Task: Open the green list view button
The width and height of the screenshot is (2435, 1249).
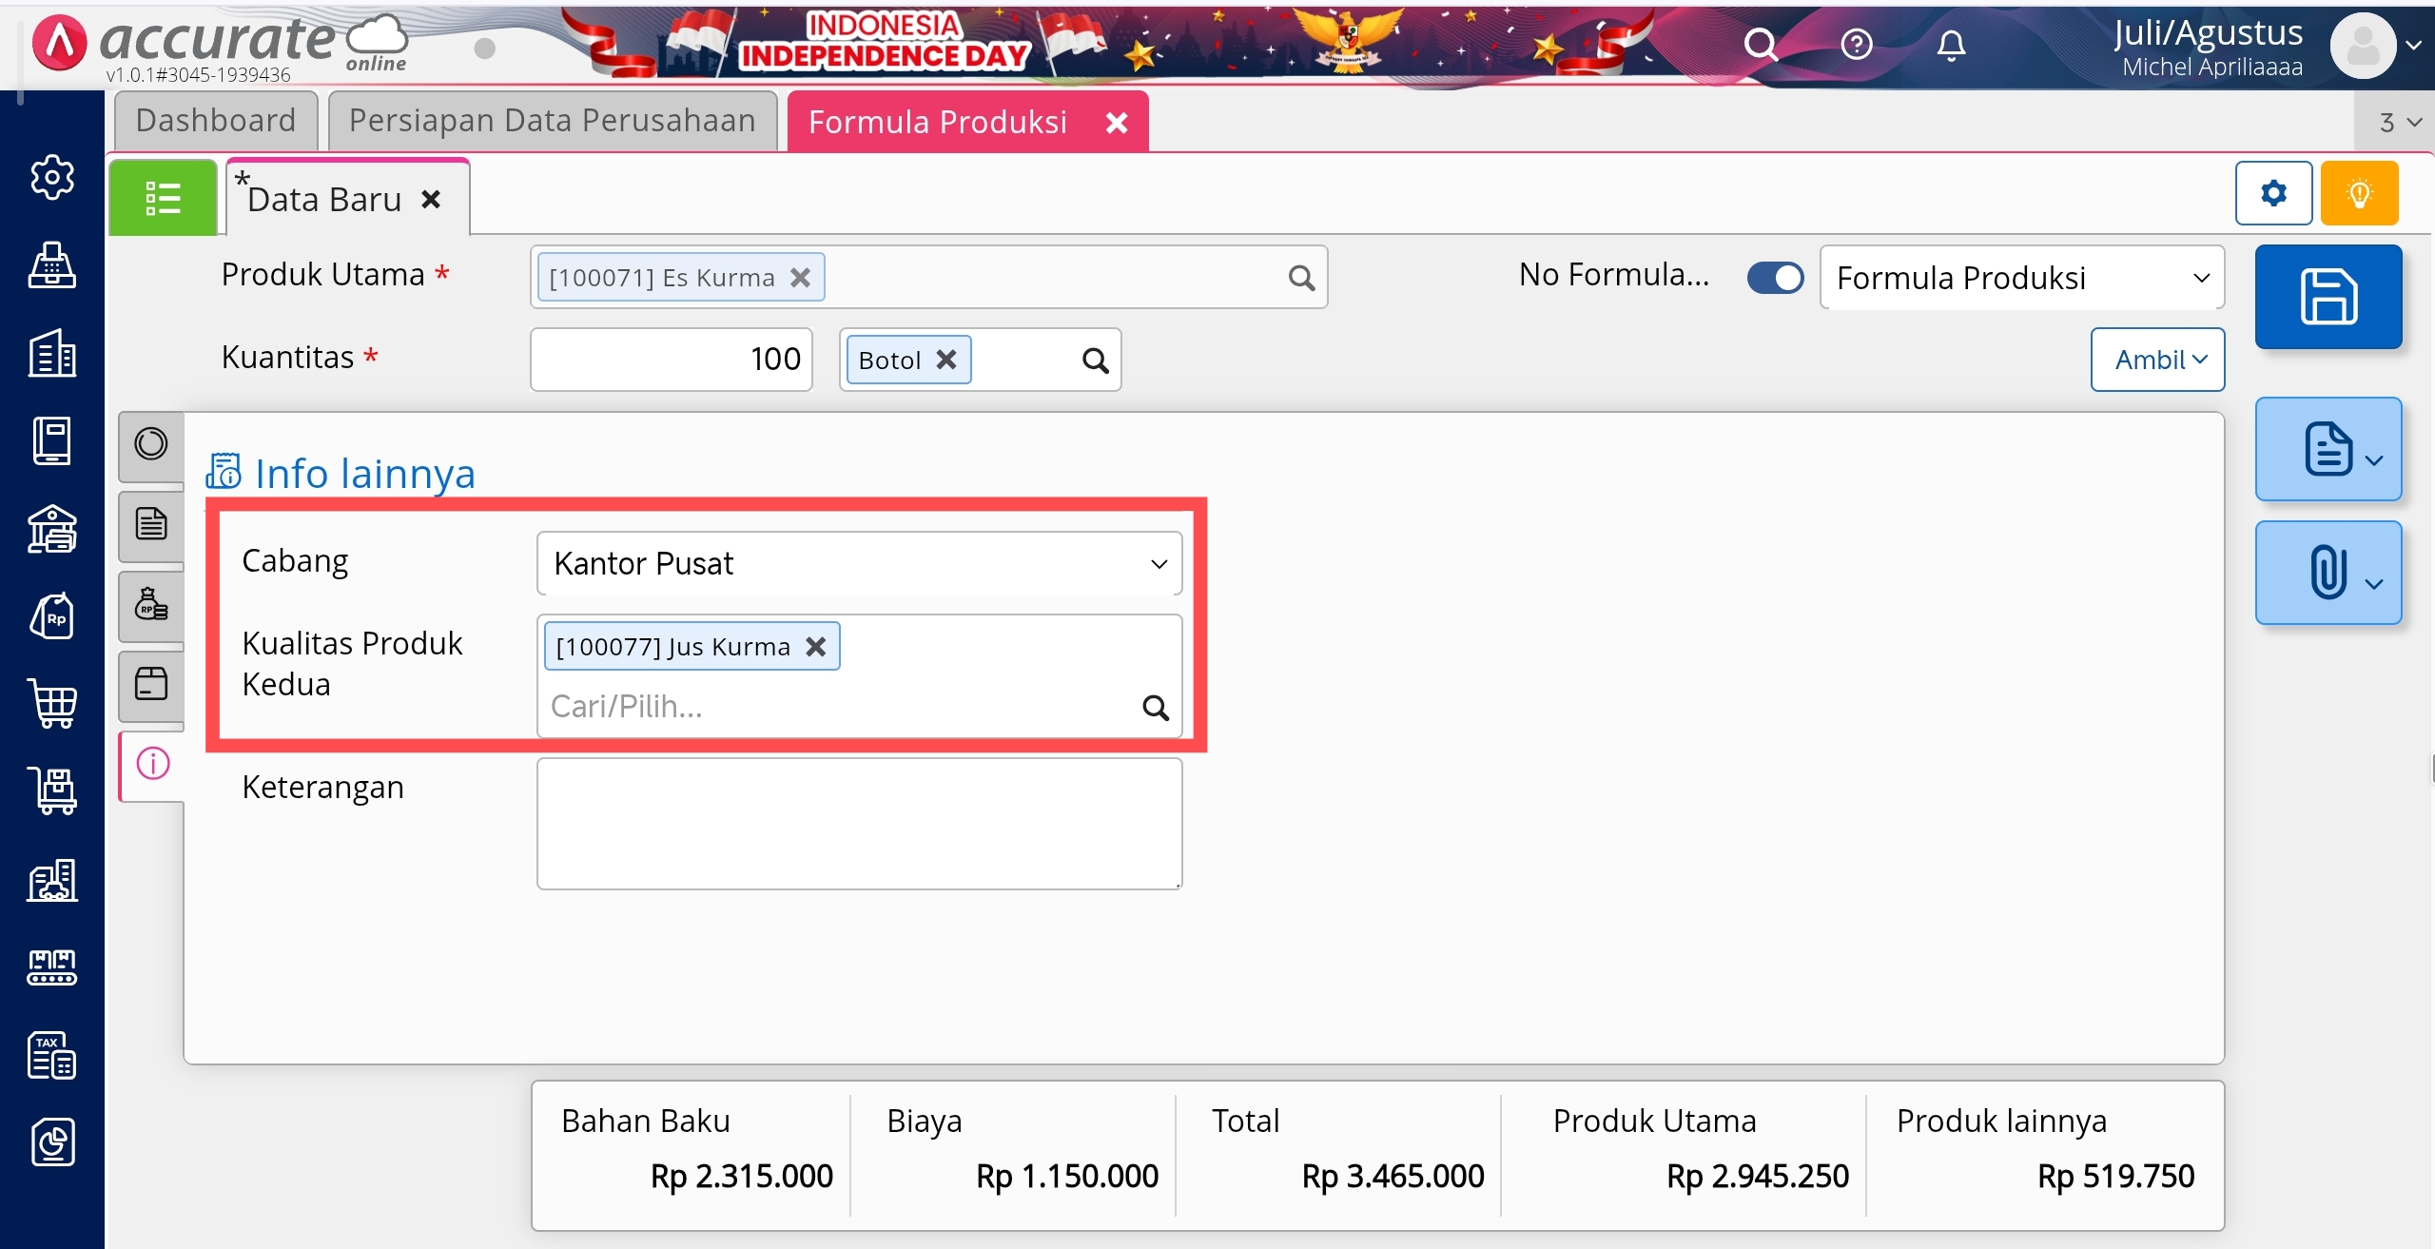Action: (x=163, y=198)
